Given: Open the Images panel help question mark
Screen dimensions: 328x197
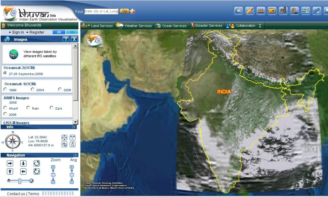Looking at the screenshot, I should click(66, 39).
